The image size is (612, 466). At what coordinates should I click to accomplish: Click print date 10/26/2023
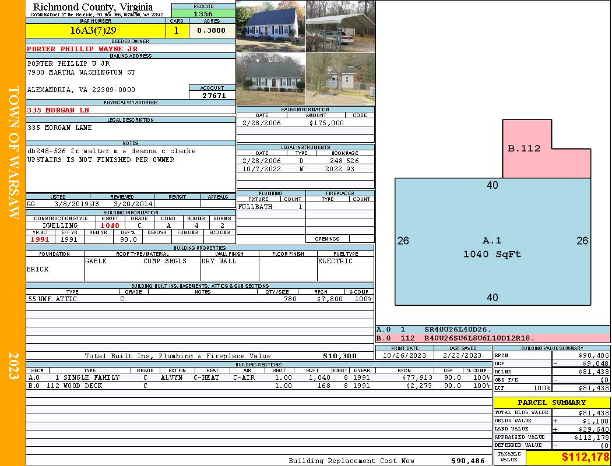tap(405, 356)
